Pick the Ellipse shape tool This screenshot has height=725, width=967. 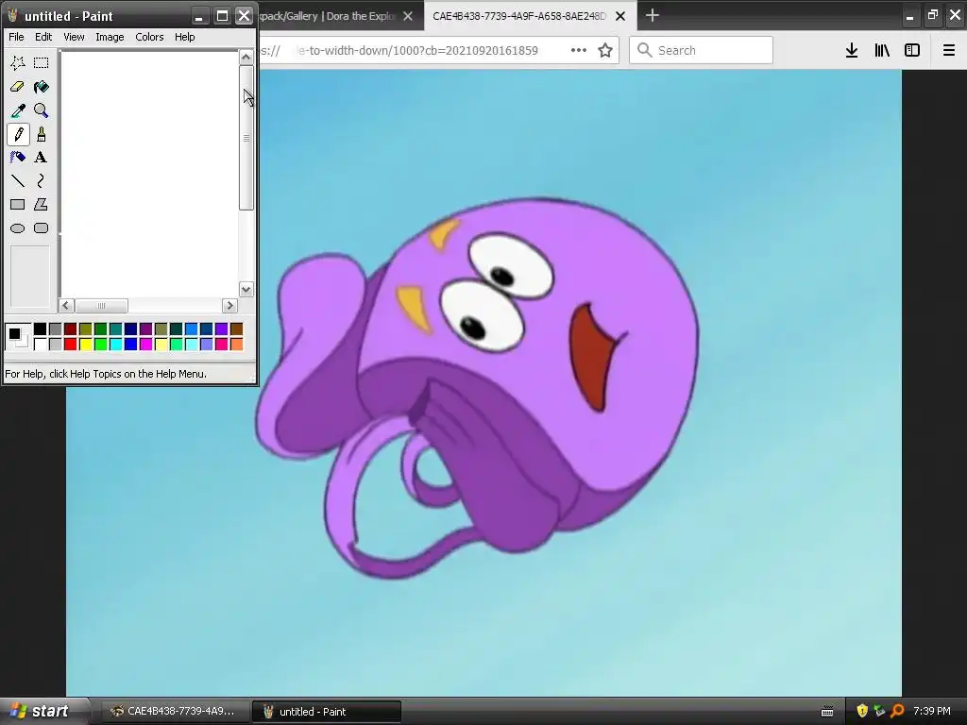coord(17,228)
